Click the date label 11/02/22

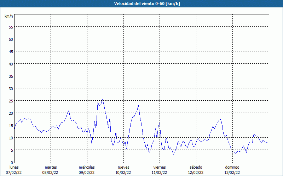160,172
